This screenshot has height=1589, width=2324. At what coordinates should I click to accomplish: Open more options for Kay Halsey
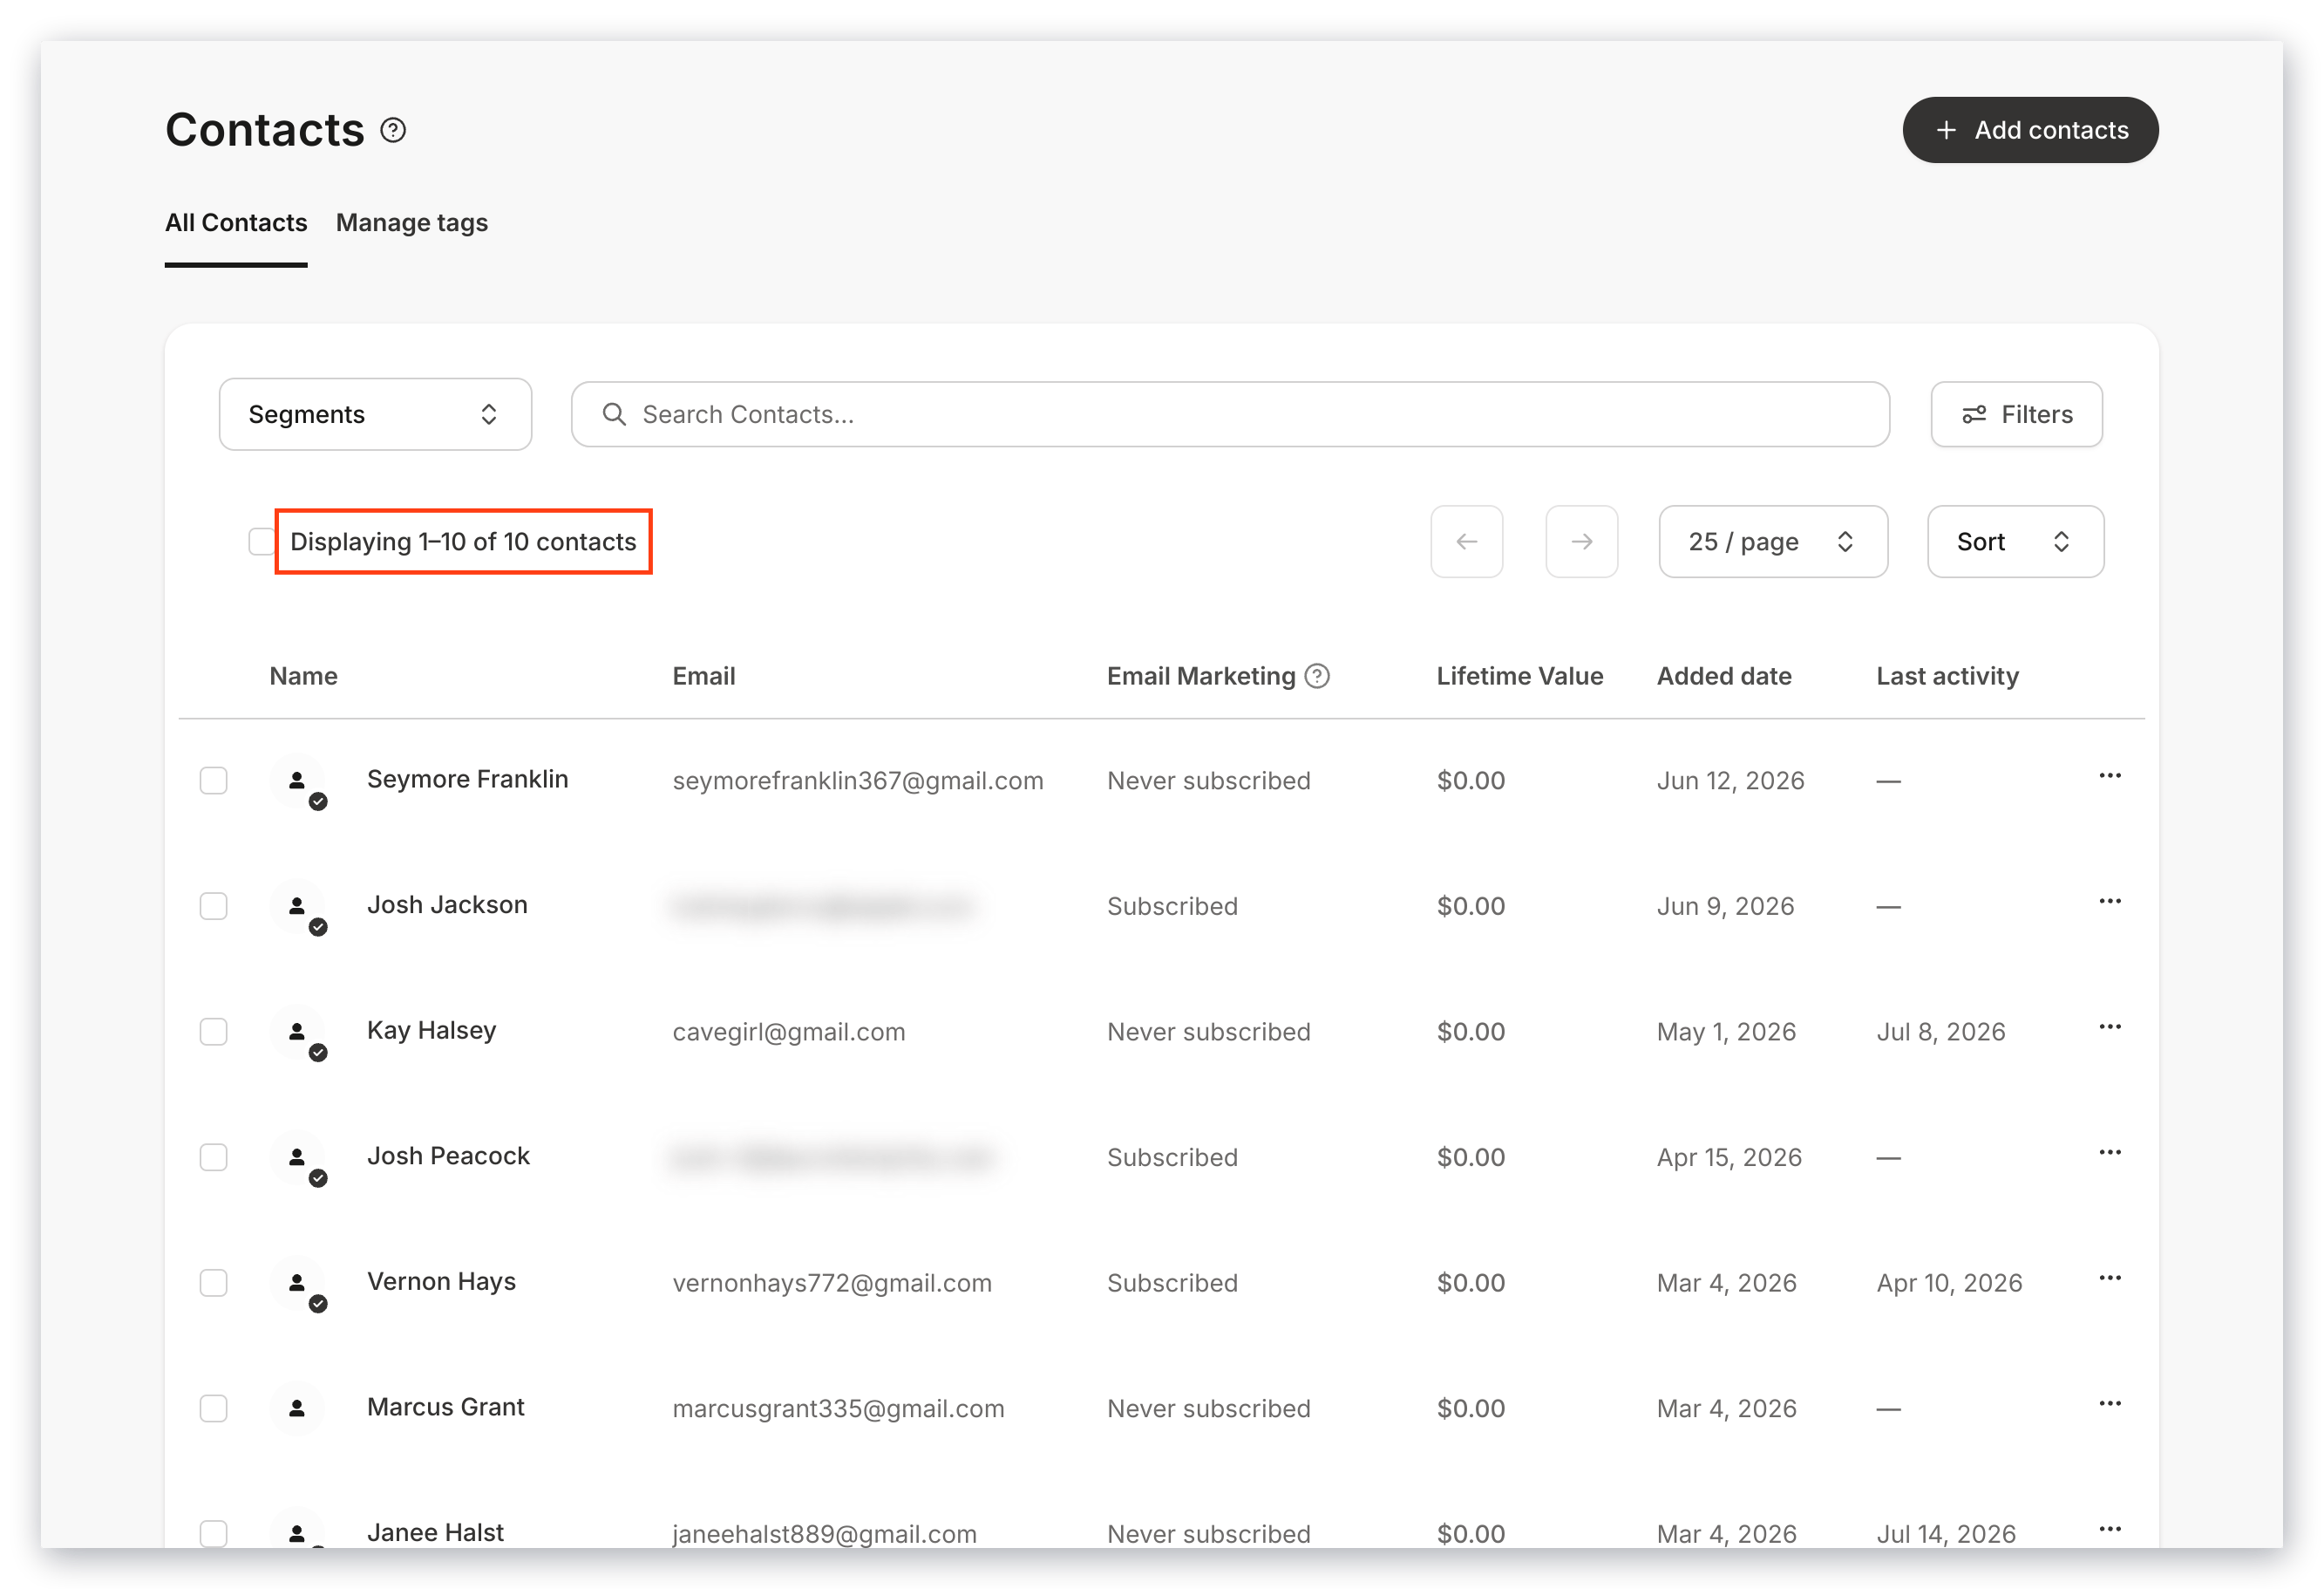(2110, 1027)
